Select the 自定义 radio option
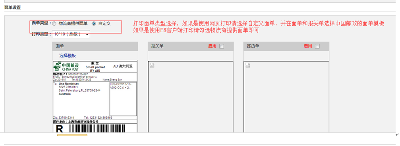Screen dimensions: 400x146 [x=94, y=24]
